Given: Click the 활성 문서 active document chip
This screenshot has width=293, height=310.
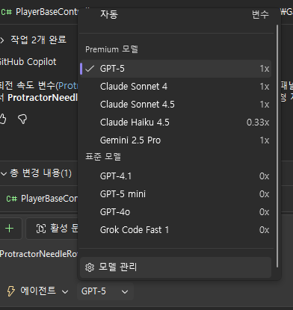Looking at the screenshot, I should coord(52,229).
